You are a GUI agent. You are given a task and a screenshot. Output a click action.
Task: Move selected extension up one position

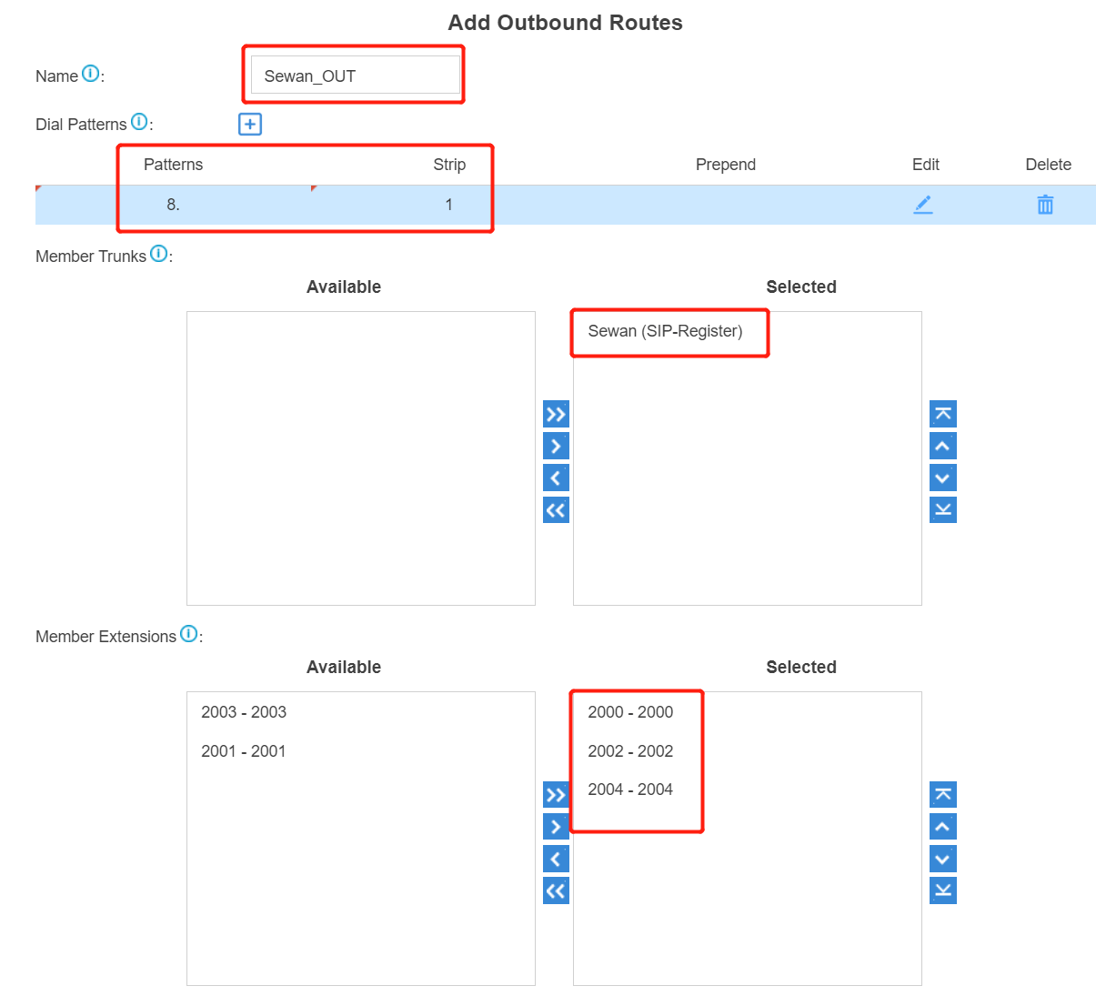pyautogui.click(x=942, y=826)
